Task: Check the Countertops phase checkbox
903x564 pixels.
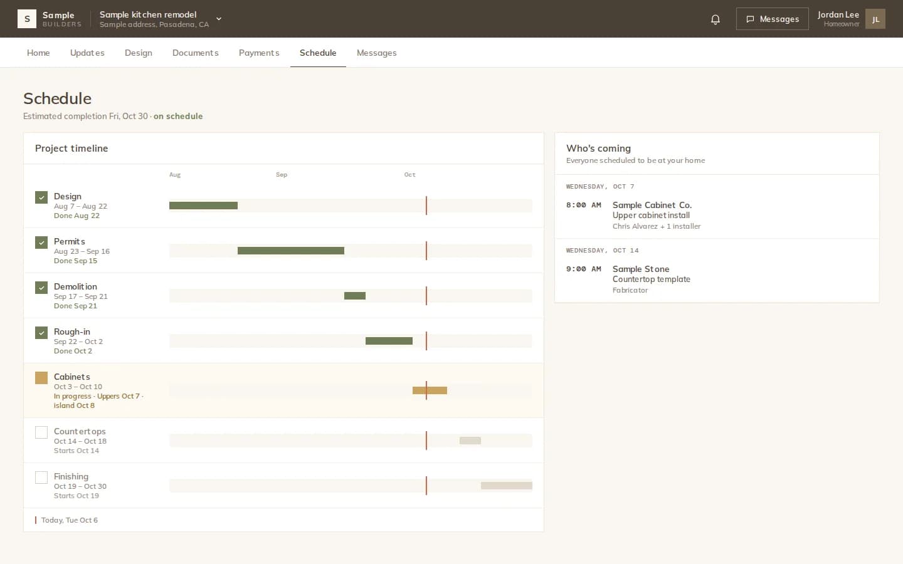Action: coord(41,432)
